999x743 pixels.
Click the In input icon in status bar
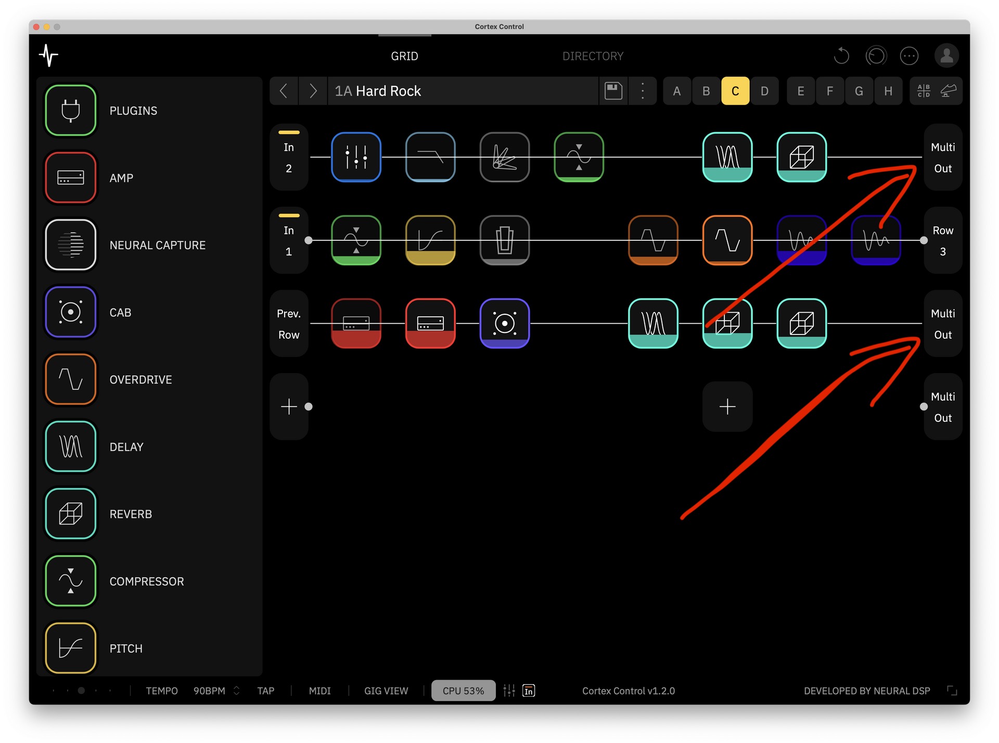529,690
